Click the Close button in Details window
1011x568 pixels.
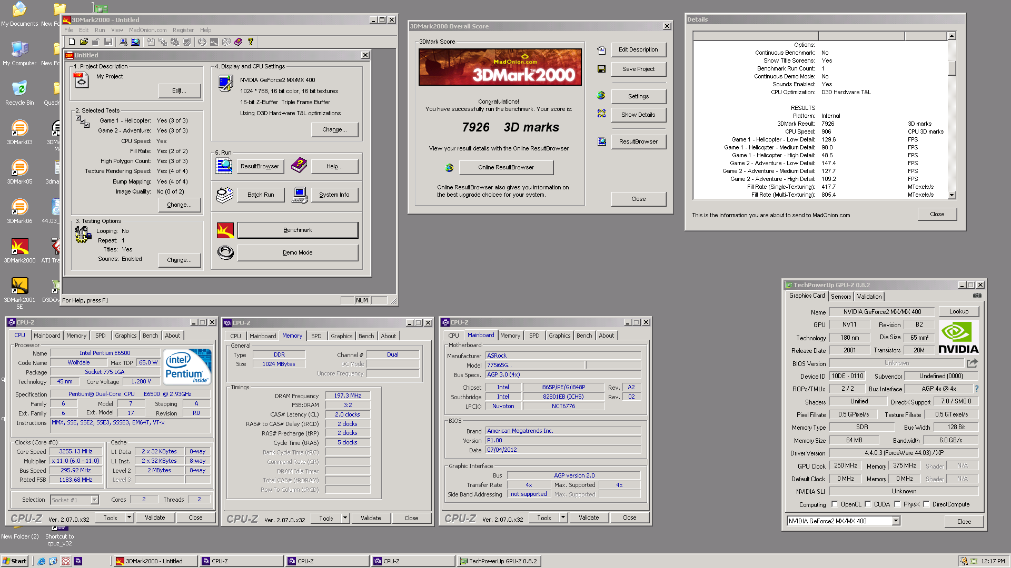coord(937,214)
